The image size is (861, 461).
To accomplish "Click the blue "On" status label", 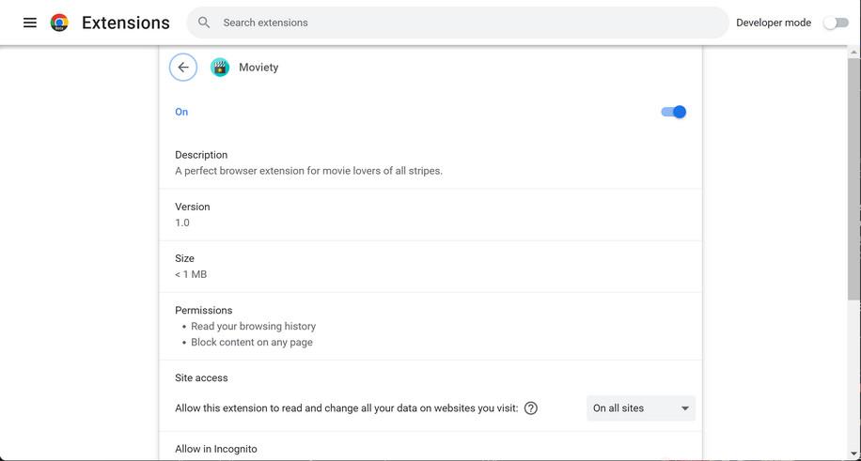I will [x=181, y=112].
